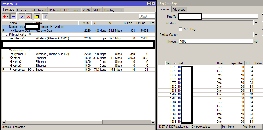Disable interface with red X button
Viewport: 263px width, 130px height.
coord(29,17)
